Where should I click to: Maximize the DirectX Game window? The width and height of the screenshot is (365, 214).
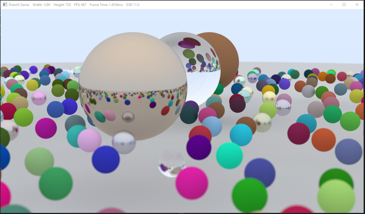coord(344,5)
